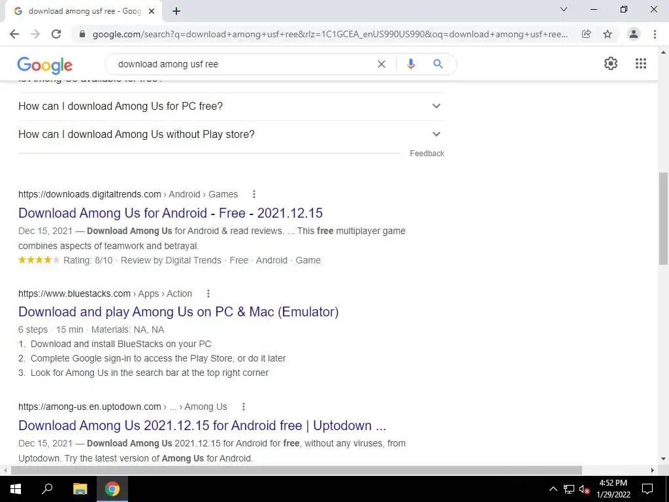Open 'Download Among Us 2021.12.15 for Android free' Uptodown

203,426
